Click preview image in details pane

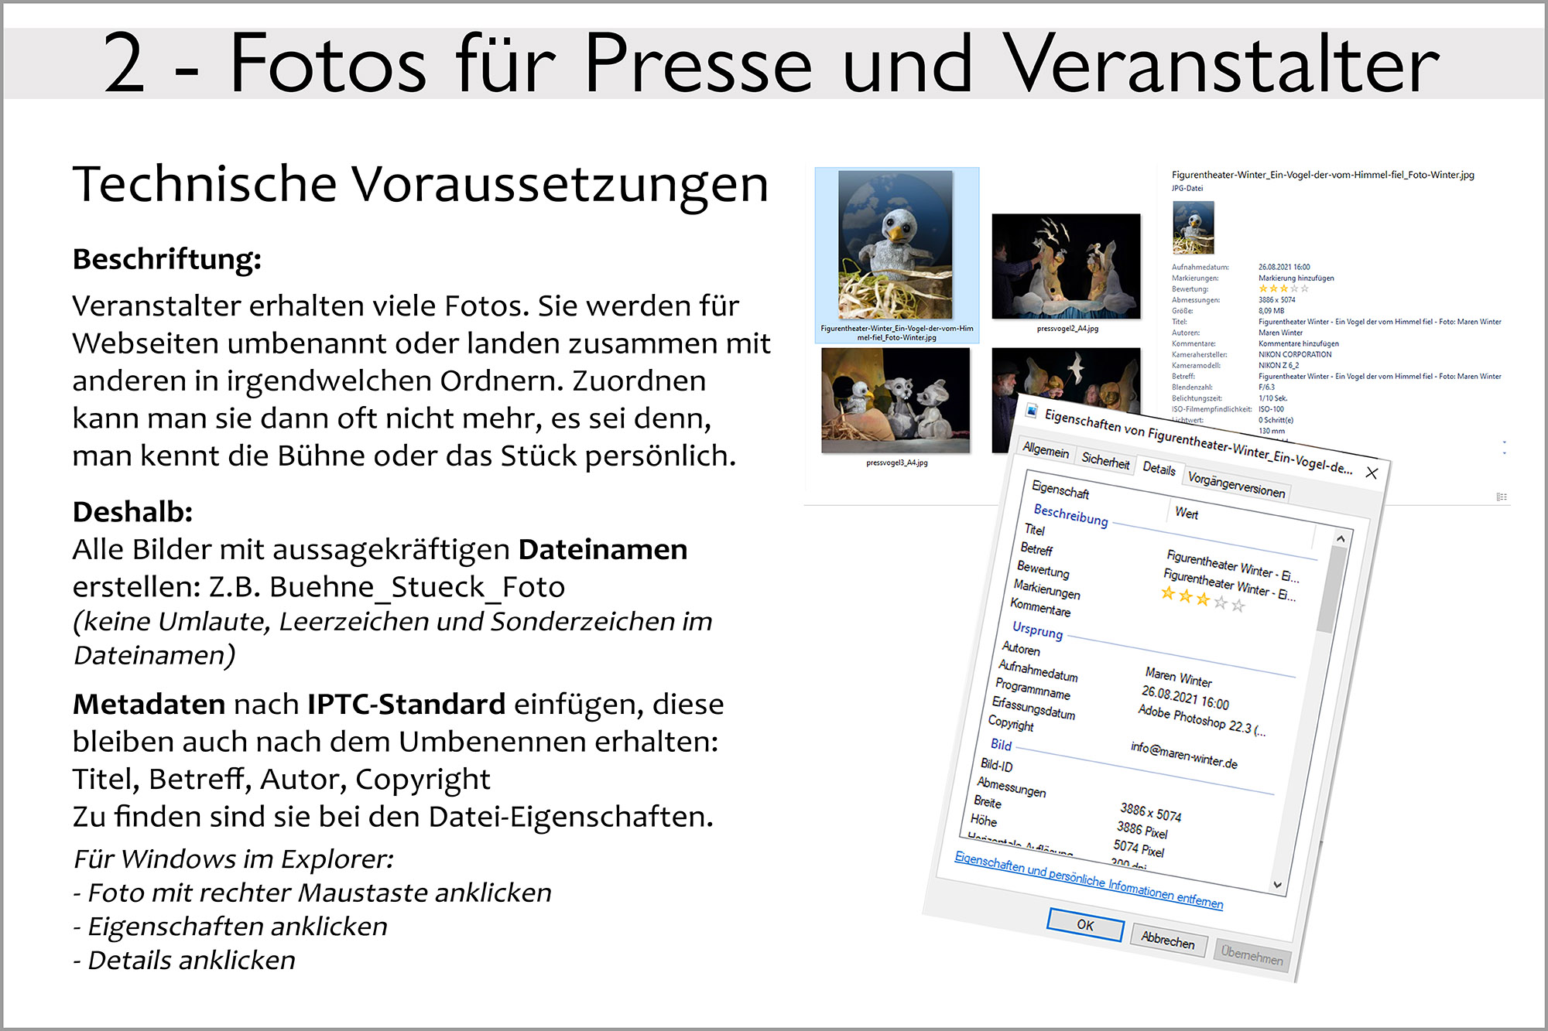coord(1193,227)
